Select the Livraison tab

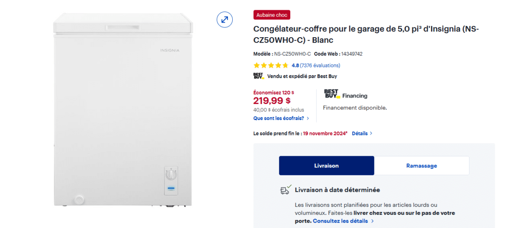tap(326, 166)
